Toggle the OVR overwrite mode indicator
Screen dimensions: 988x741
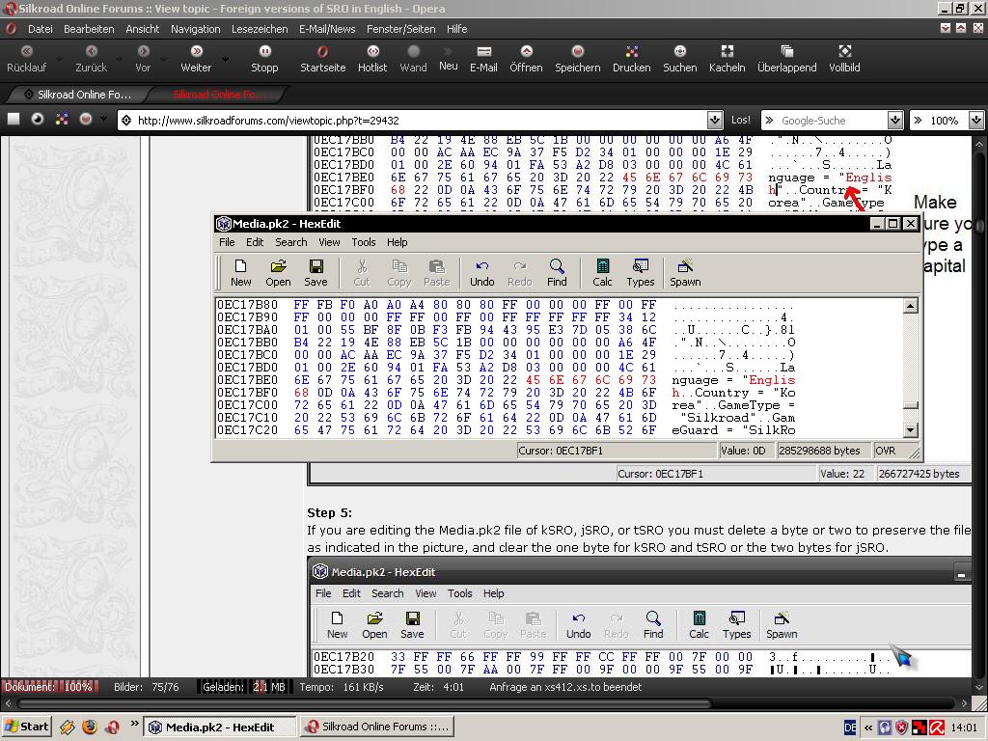886,451
